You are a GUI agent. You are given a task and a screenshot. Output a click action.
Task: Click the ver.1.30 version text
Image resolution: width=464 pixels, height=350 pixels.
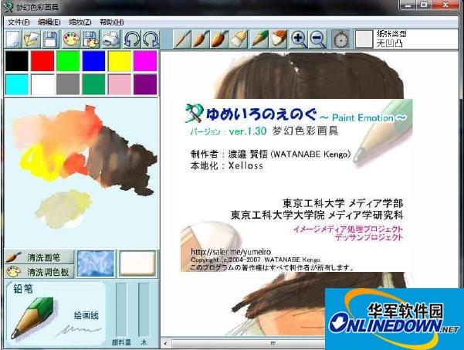(x=248, y=131)
